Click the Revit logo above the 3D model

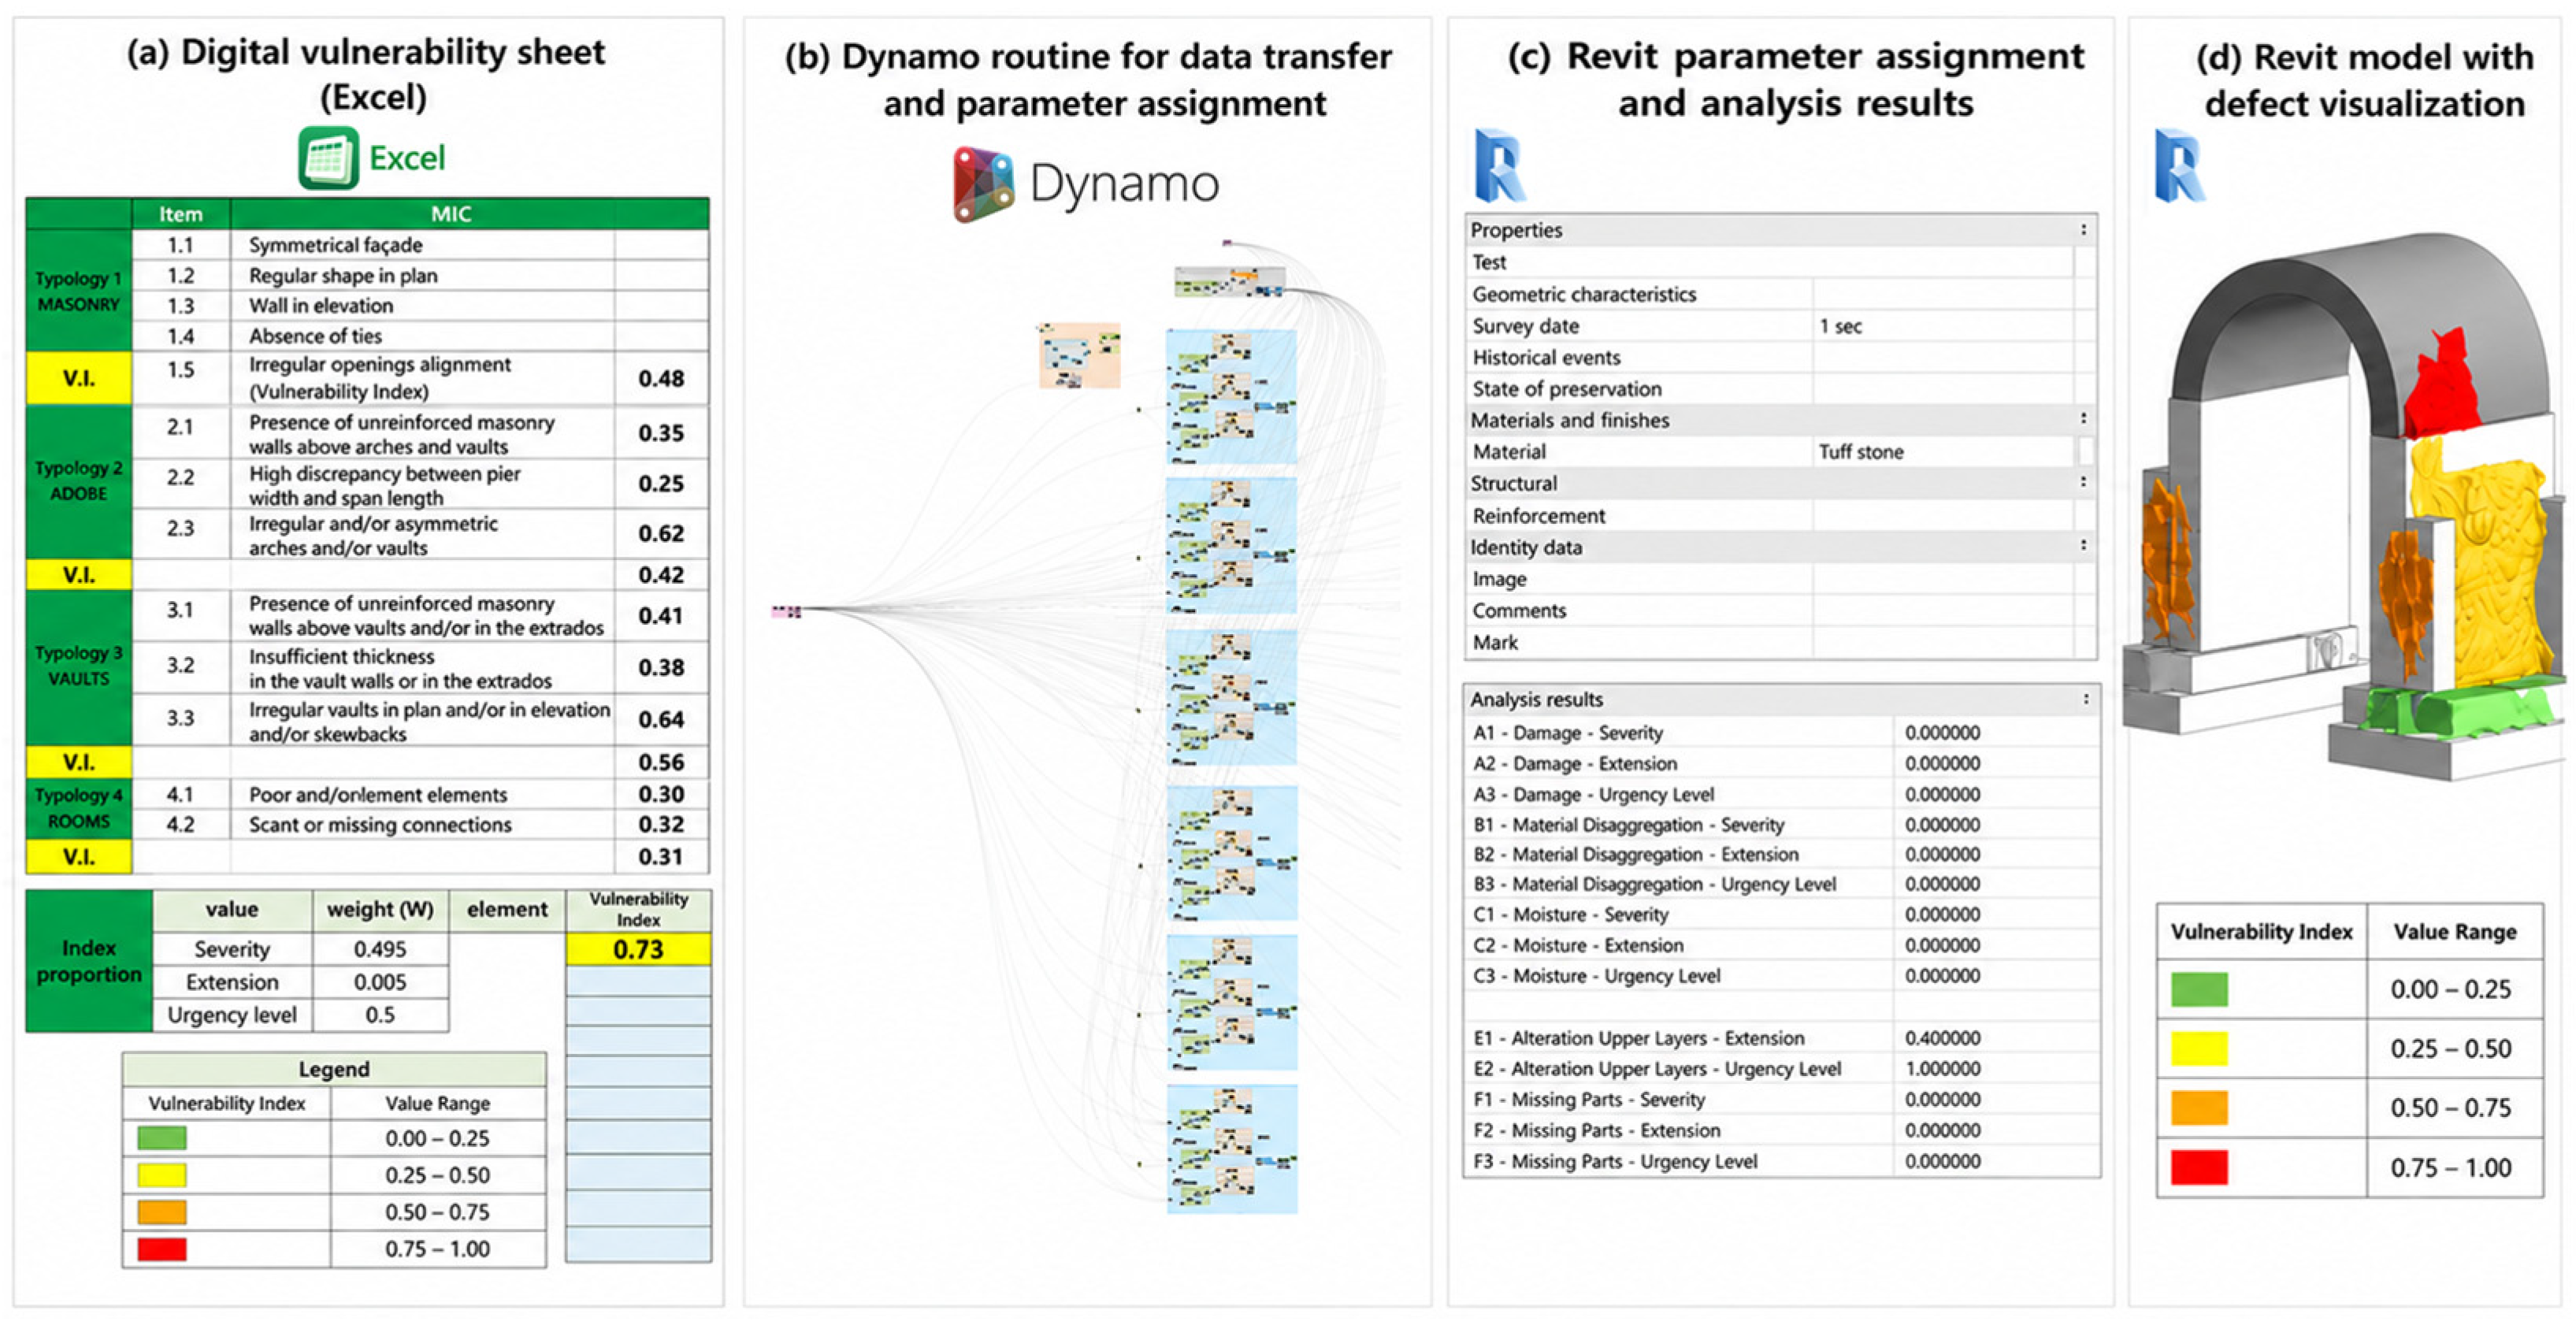click(x=2179, y=165)
